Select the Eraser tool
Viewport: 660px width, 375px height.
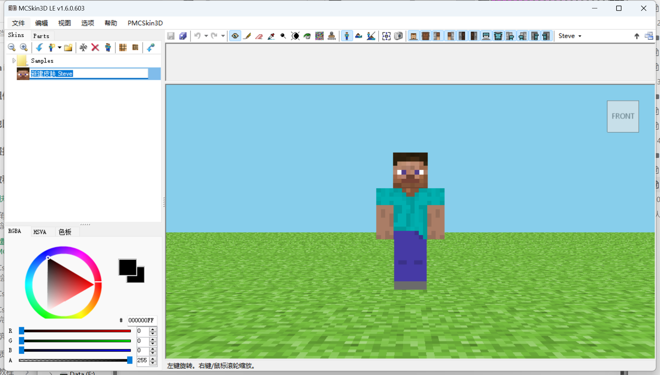(x=259, y=36)
